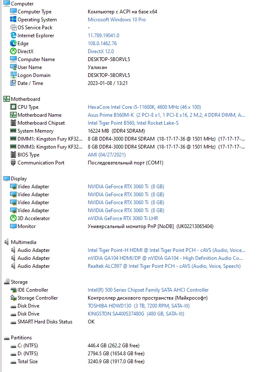Click the Универсальный монитор PnP value
This screenshot has height=372, width=257.
click(150, 226)
